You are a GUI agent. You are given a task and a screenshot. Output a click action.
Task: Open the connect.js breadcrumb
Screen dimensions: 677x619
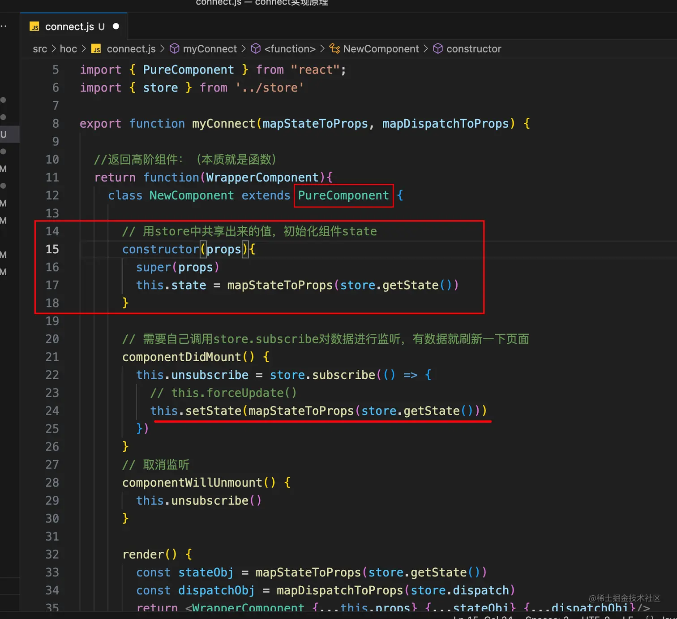tap(131, 49)
